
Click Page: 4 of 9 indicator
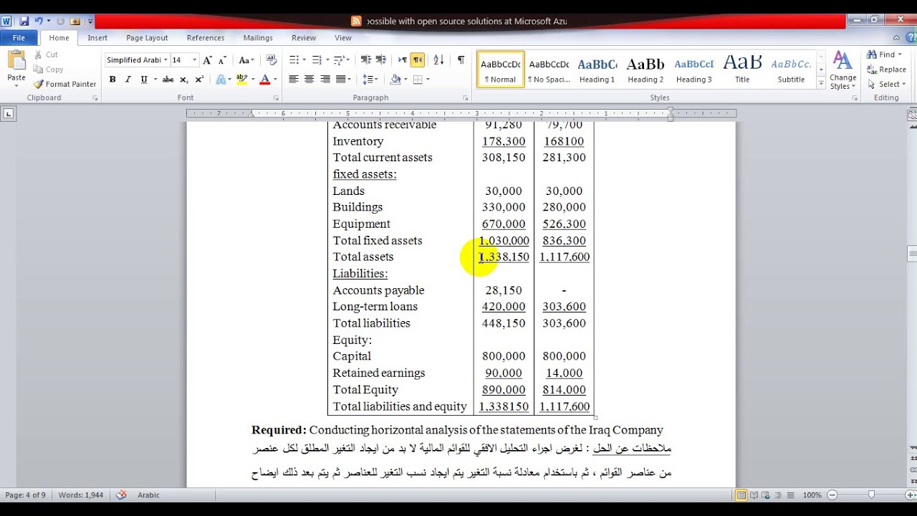(x=26, y=495)
